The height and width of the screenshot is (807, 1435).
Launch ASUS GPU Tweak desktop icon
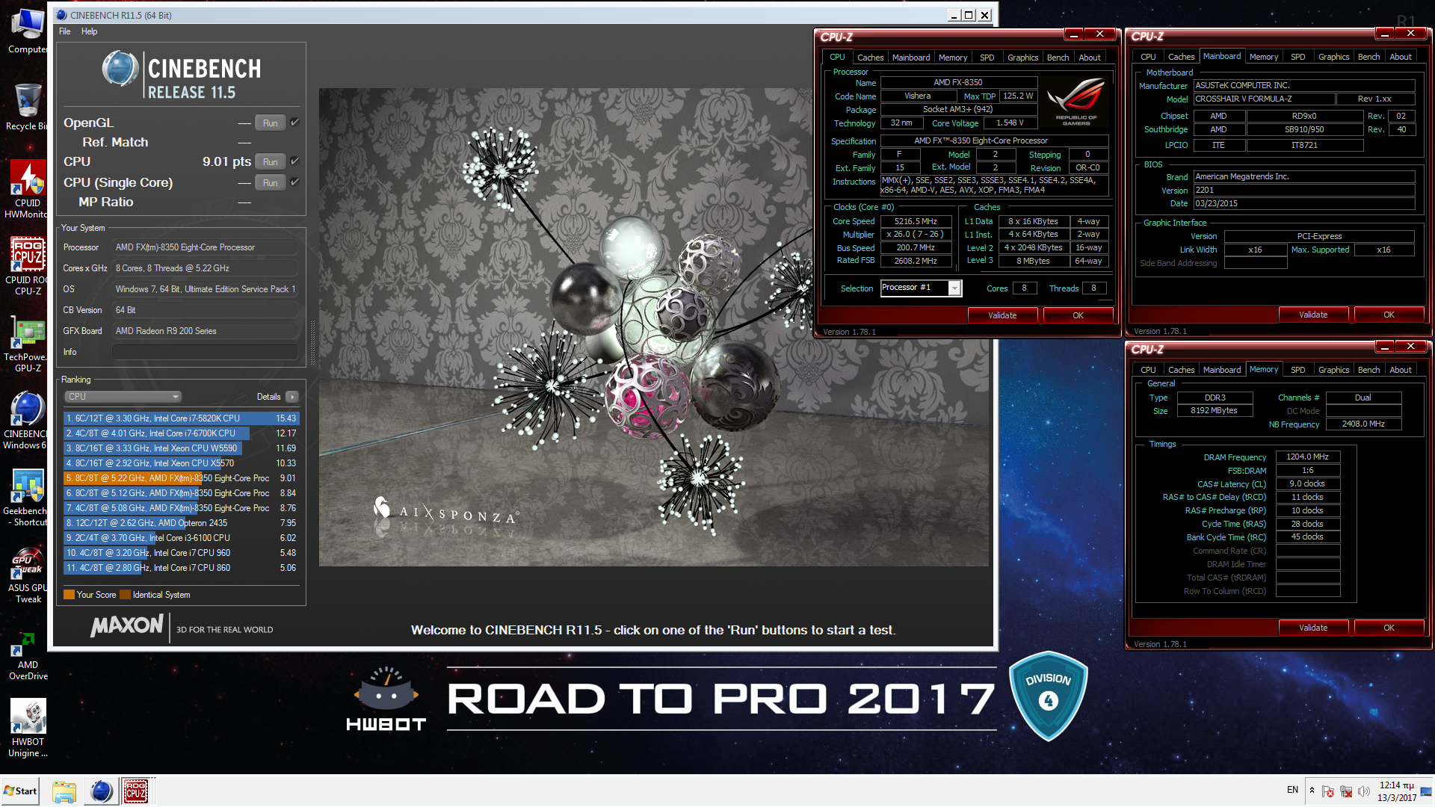tap(27, 575)
